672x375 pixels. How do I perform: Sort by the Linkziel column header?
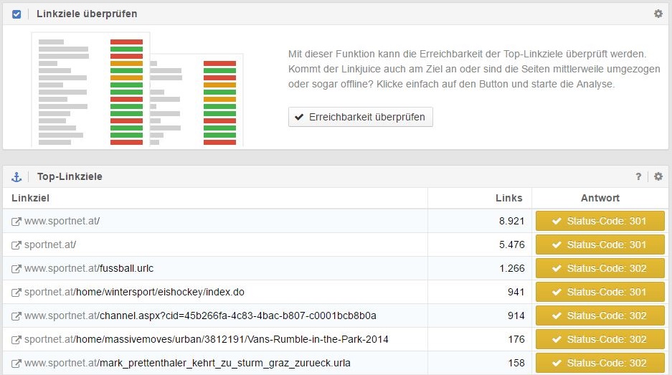click(x=30, y=198)
